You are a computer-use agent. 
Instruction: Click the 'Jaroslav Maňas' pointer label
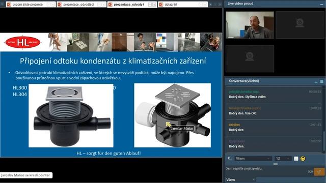pyautogui.click(x=182, y=129)
